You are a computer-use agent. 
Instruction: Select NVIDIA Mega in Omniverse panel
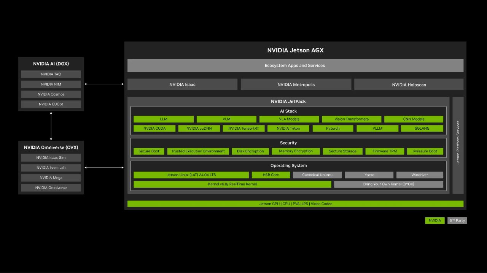tap(51, 178)
